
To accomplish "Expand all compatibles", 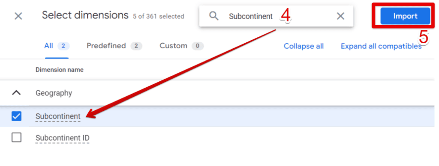I will click(381, 46).
